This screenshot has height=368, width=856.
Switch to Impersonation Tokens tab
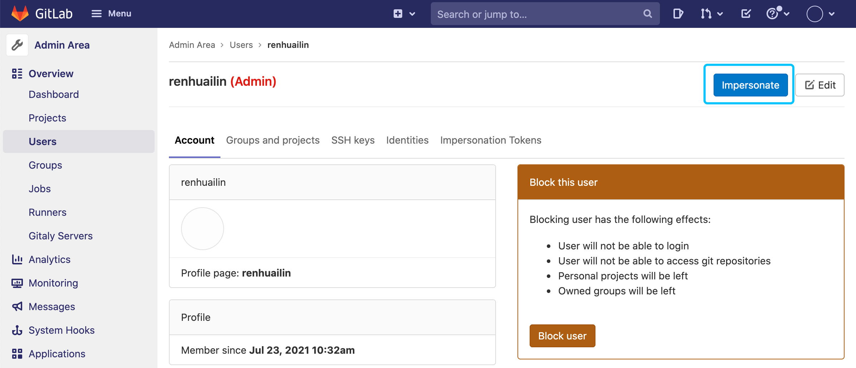[491, 140]
